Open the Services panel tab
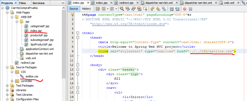Viewport: 247px width, 101px height. [39, 3]
